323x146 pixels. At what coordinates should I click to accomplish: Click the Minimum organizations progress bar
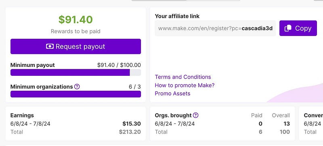pos(76,94)
